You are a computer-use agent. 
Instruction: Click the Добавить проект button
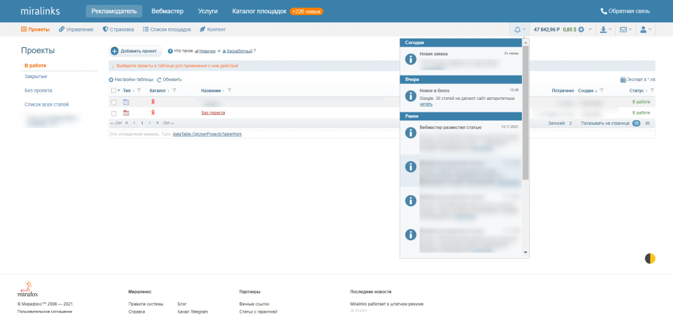135,51
